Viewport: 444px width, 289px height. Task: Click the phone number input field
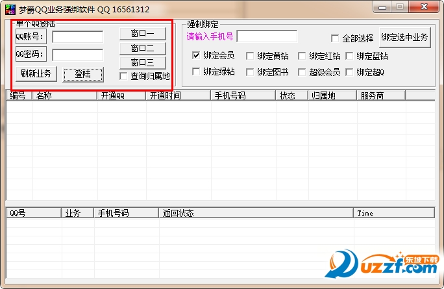(x=267, y=36)
